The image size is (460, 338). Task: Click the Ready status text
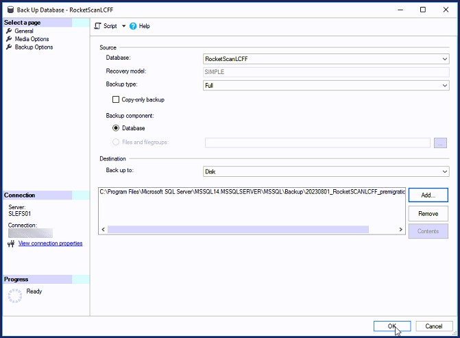34,291
